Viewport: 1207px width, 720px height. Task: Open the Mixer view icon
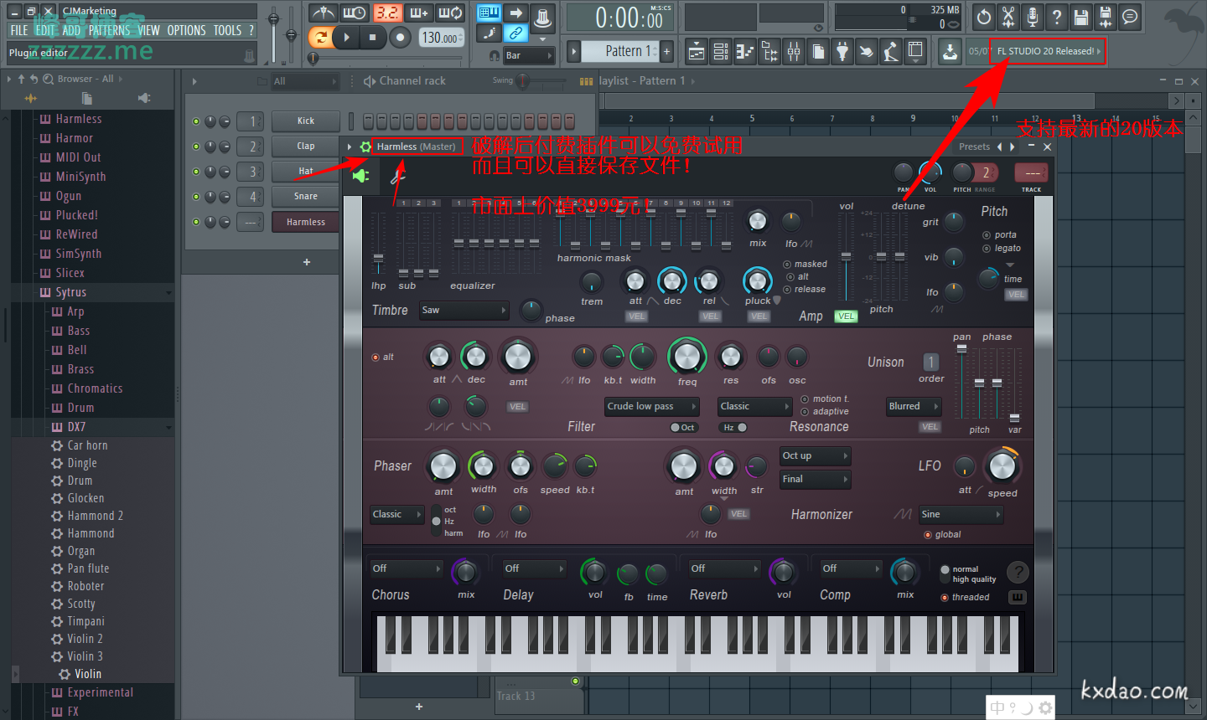[x=794, y=52]
